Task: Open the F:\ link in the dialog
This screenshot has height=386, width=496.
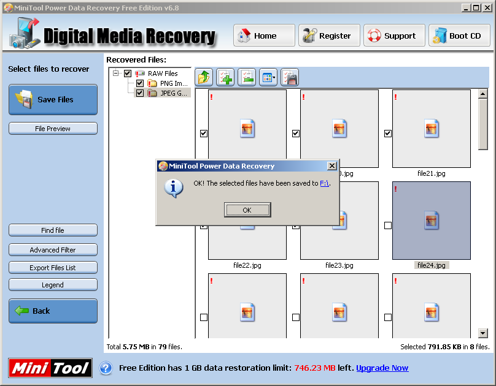Action: 324,183
